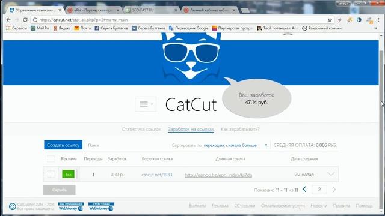Open the Реклама footer link
Image resolution: width=385 pixels, height=216 pixels.
220,206
